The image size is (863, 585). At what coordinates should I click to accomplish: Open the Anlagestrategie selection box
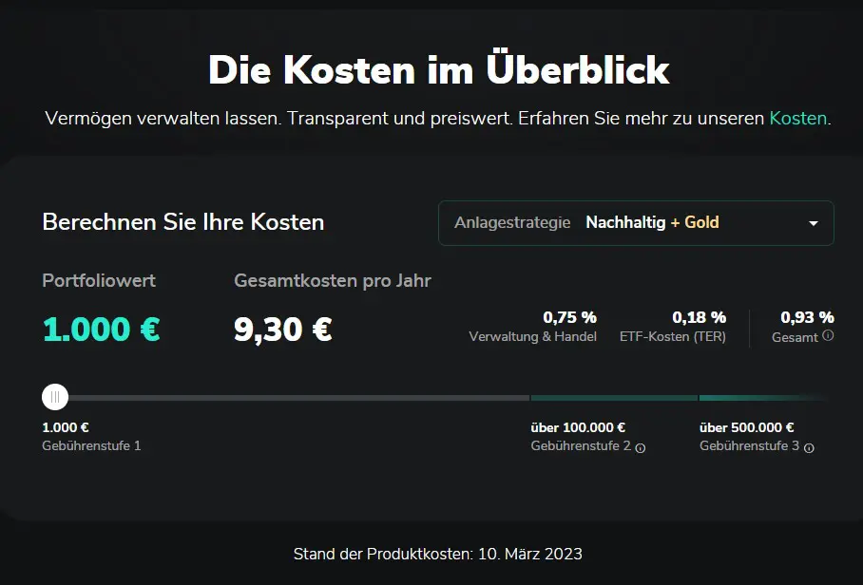coord(636,223)
